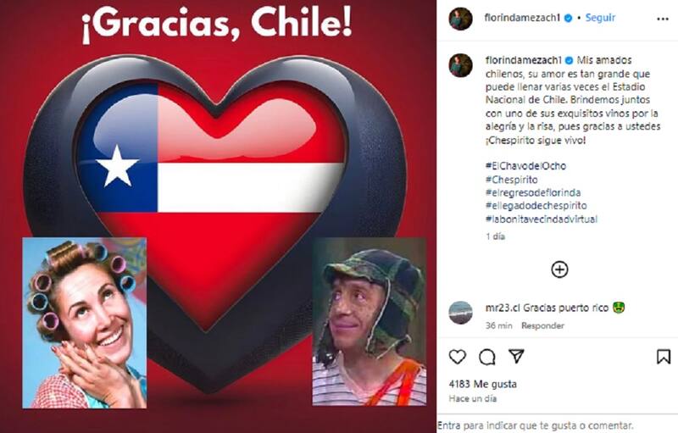Viewport: 678px width, 433px height.
Task: Open hashtag #ellegadodechespirito
Action: 536,206
